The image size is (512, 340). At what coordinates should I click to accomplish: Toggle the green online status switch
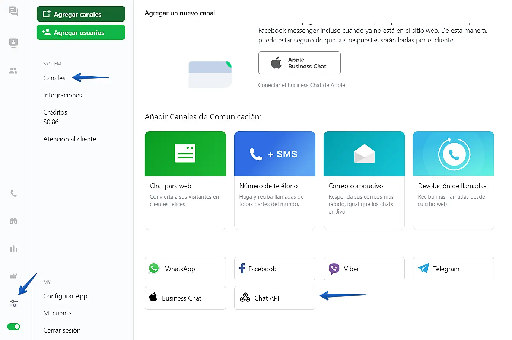[14, 327]
